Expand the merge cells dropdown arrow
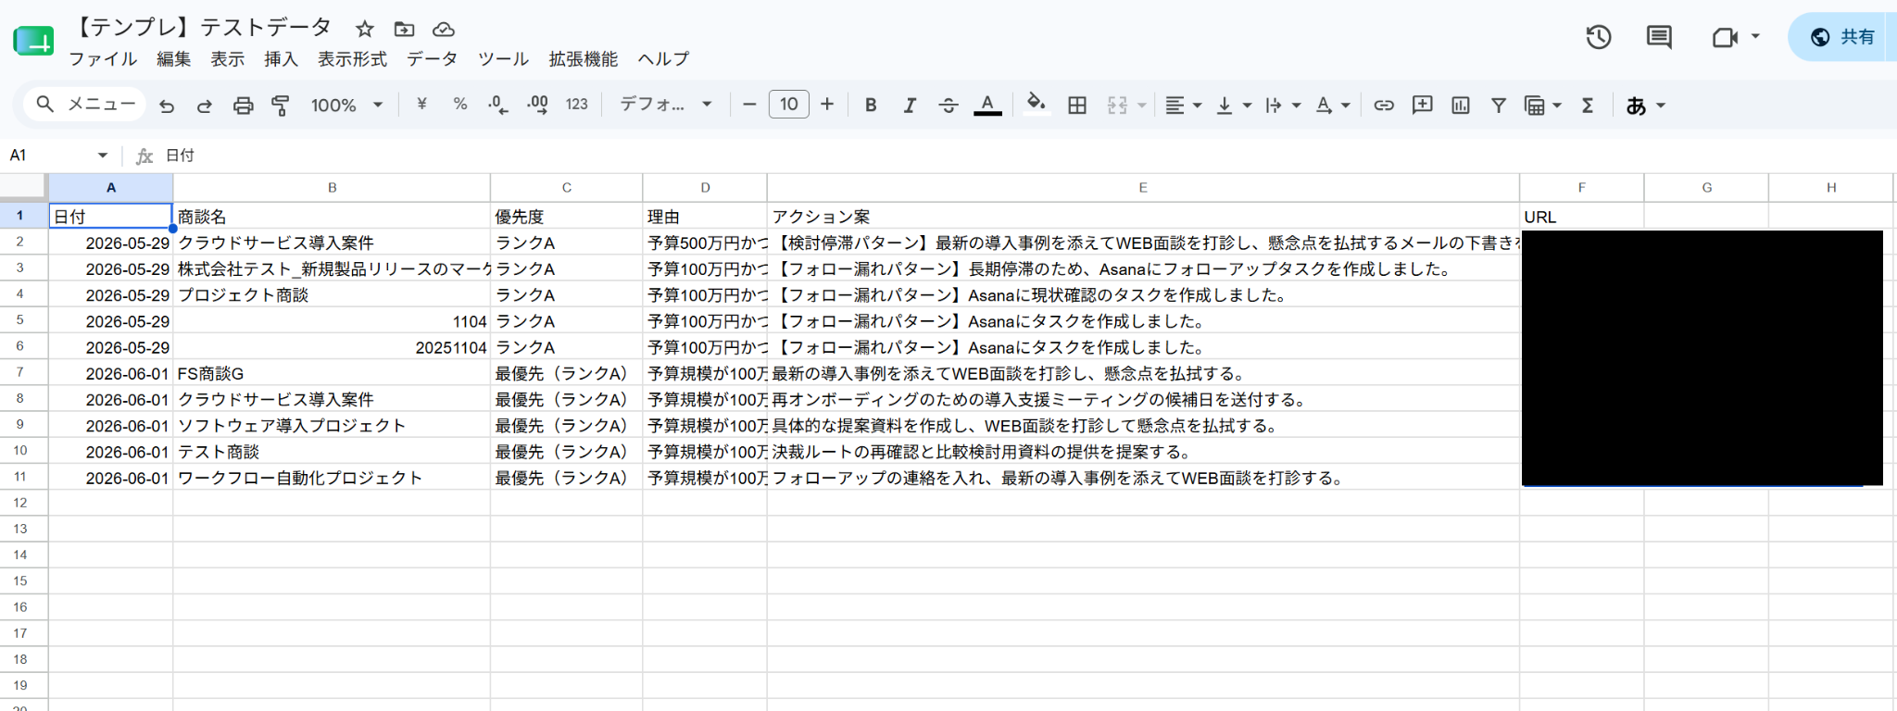1897x711 pixels. pyautogui.click(x=1142, y=106)
